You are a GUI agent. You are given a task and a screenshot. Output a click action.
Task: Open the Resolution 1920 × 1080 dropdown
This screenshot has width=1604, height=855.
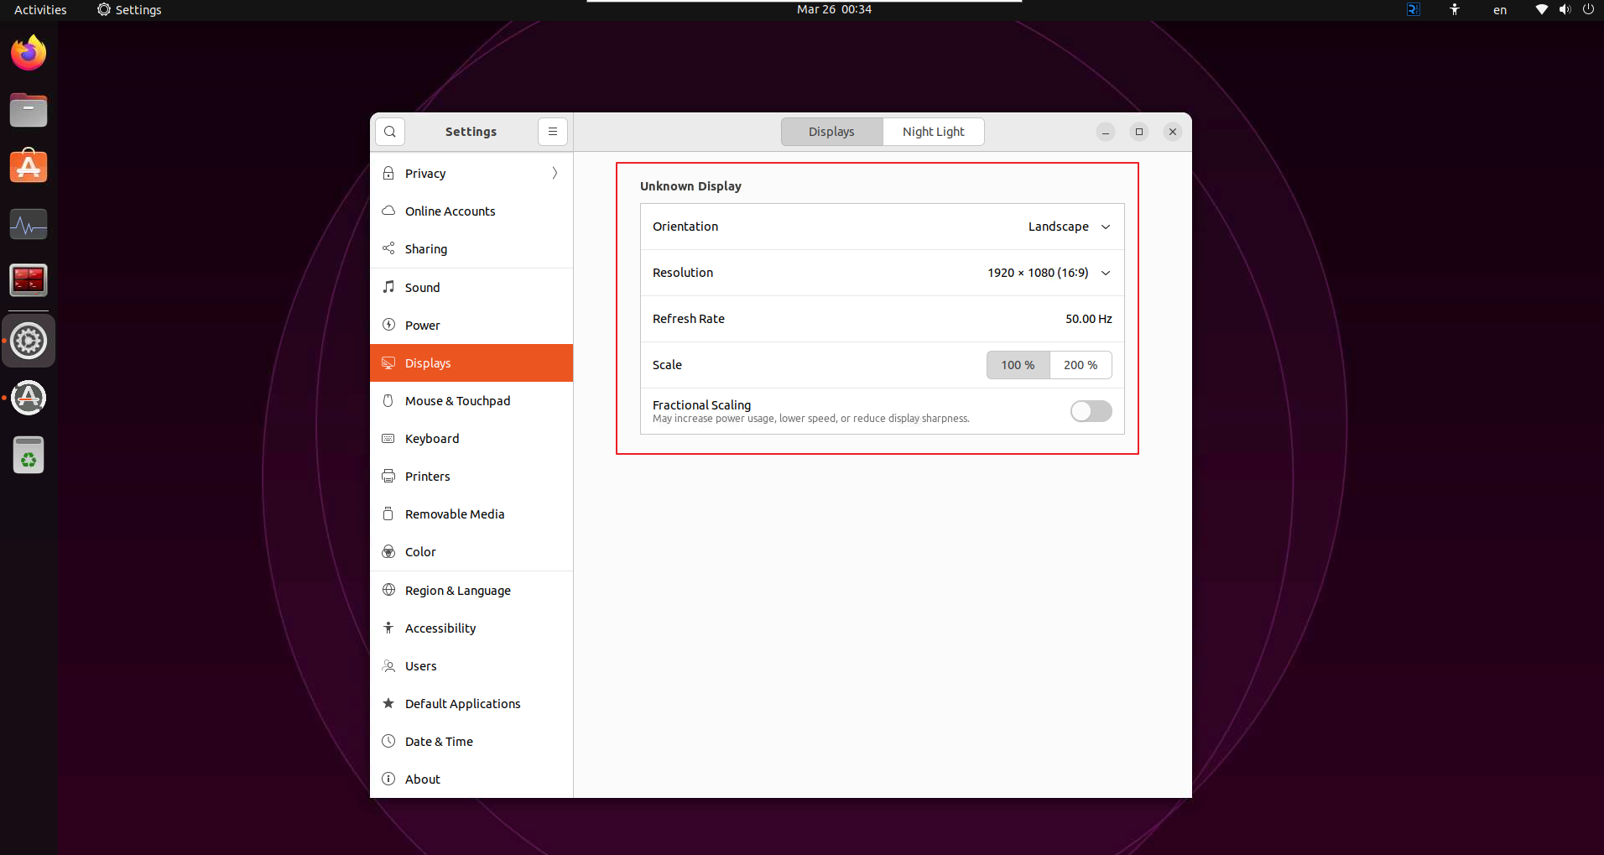1049,273
